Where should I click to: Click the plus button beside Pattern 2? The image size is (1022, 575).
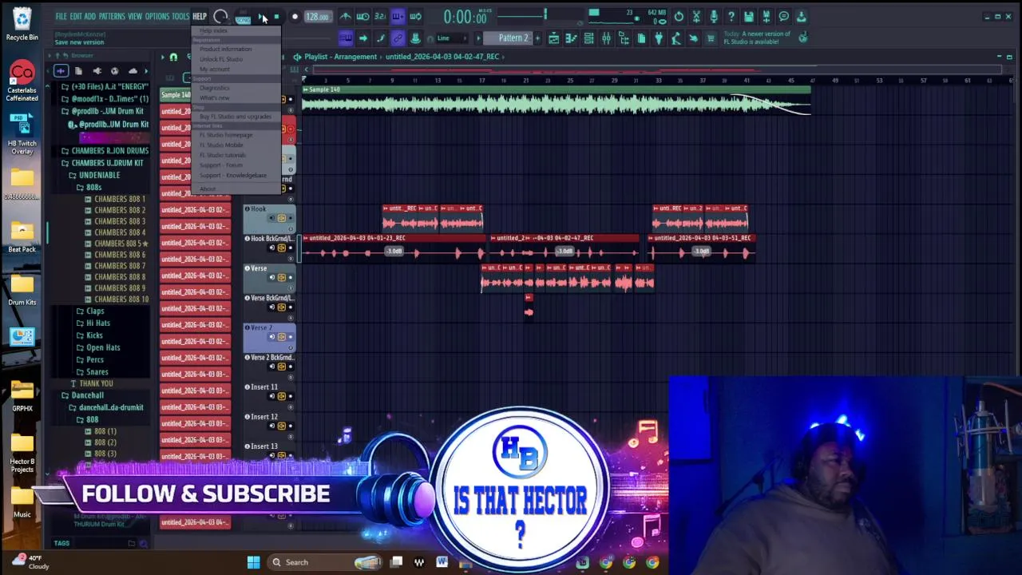tap(537, 38)
